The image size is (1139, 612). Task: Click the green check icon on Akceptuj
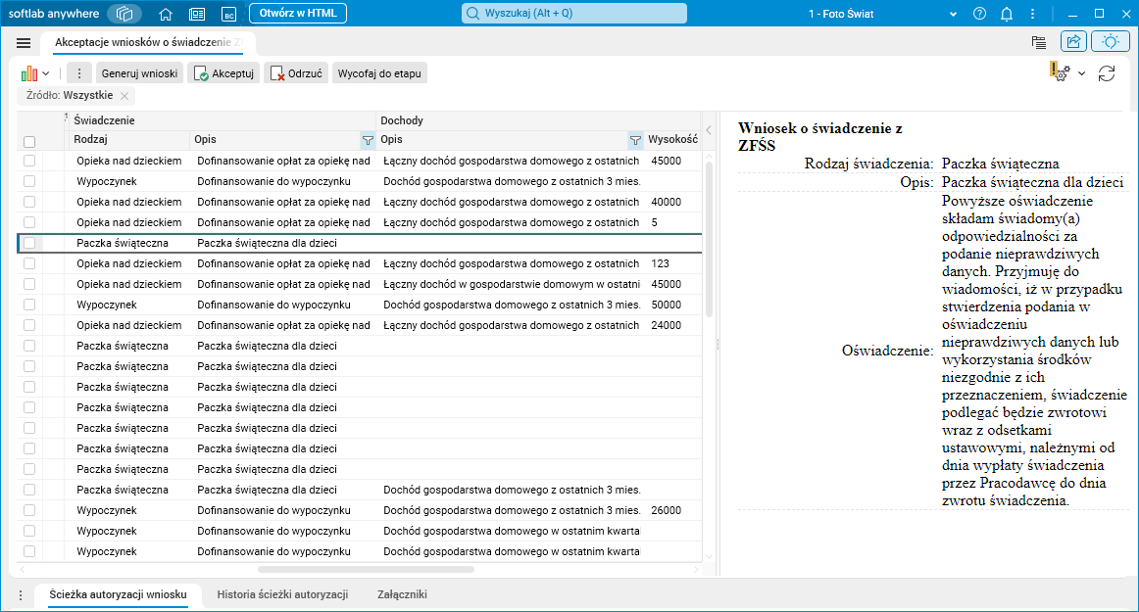point(201,73)
